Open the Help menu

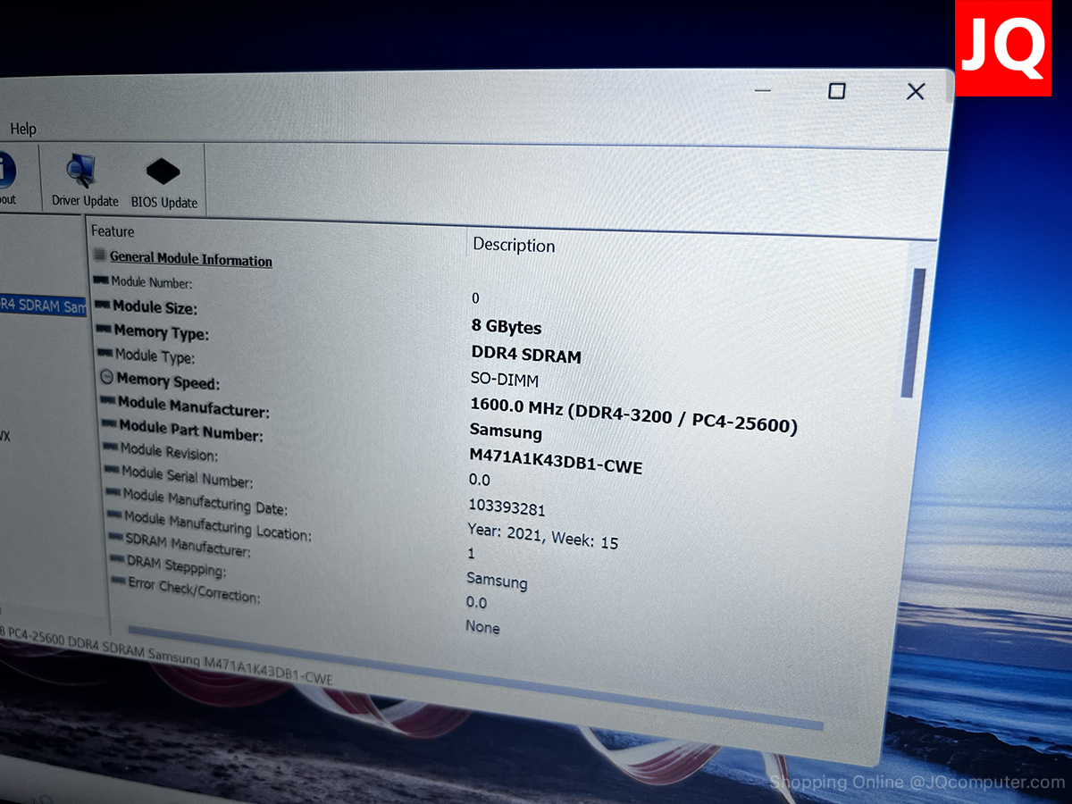point(23,129)
